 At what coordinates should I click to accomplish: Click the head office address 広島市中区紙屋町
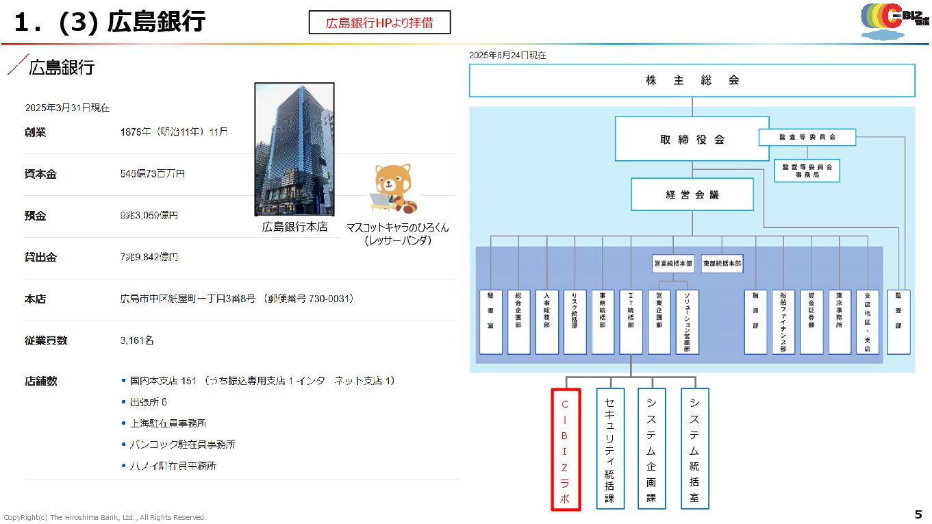(237, 299)
